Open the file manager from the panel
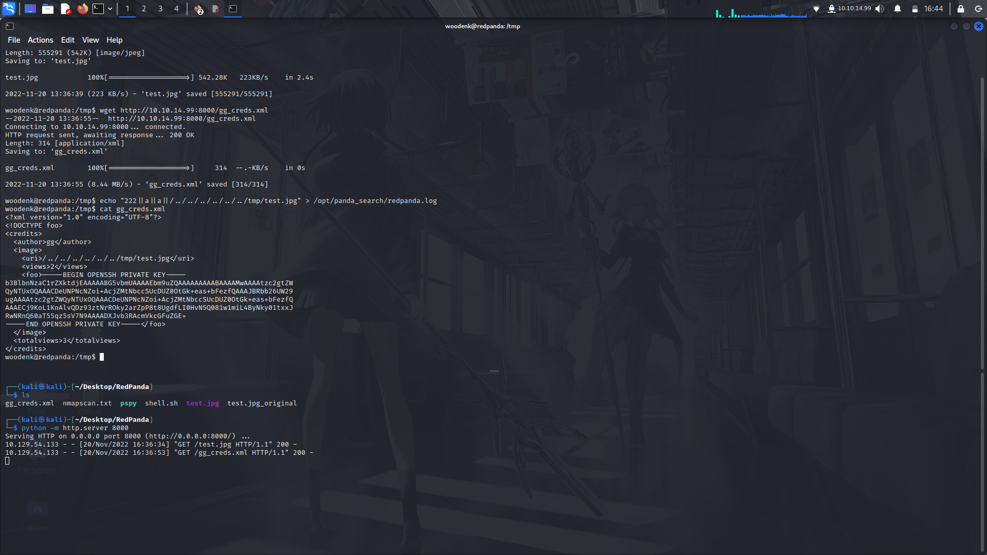 click(x=48, y=9)
